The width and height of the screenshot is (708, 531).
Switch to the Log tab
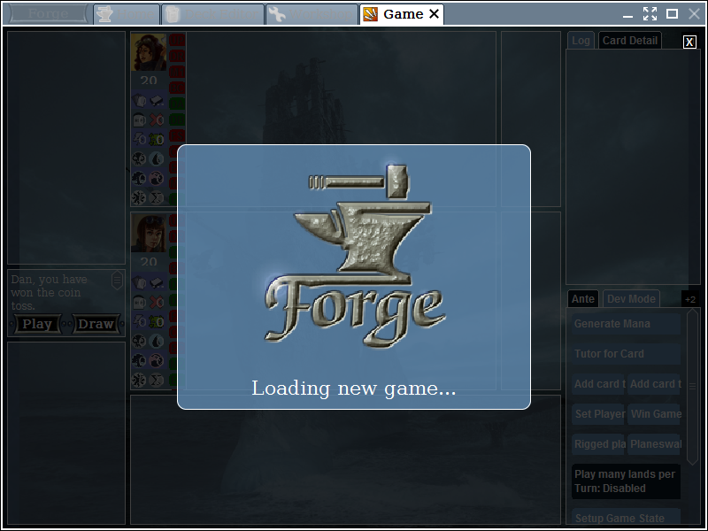[581, 41]
